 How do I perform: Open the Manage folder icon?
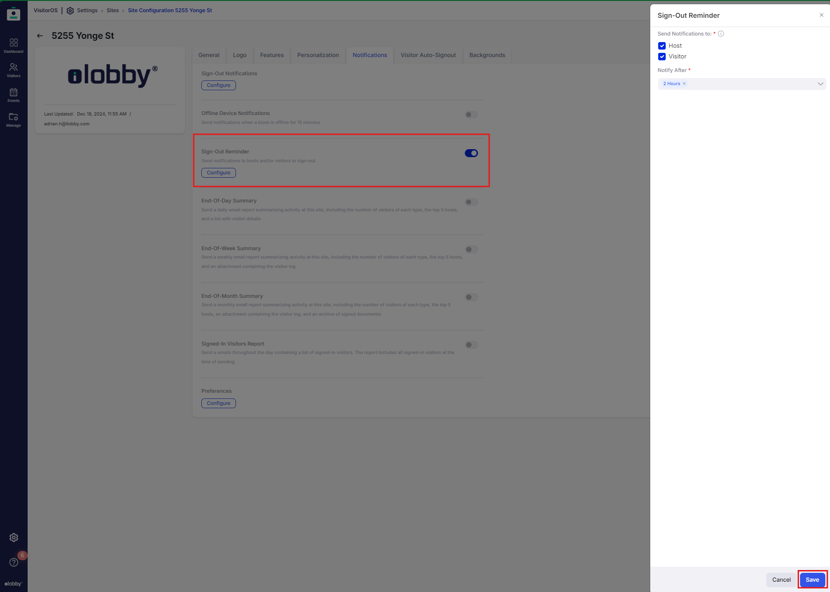coord(14,120)
